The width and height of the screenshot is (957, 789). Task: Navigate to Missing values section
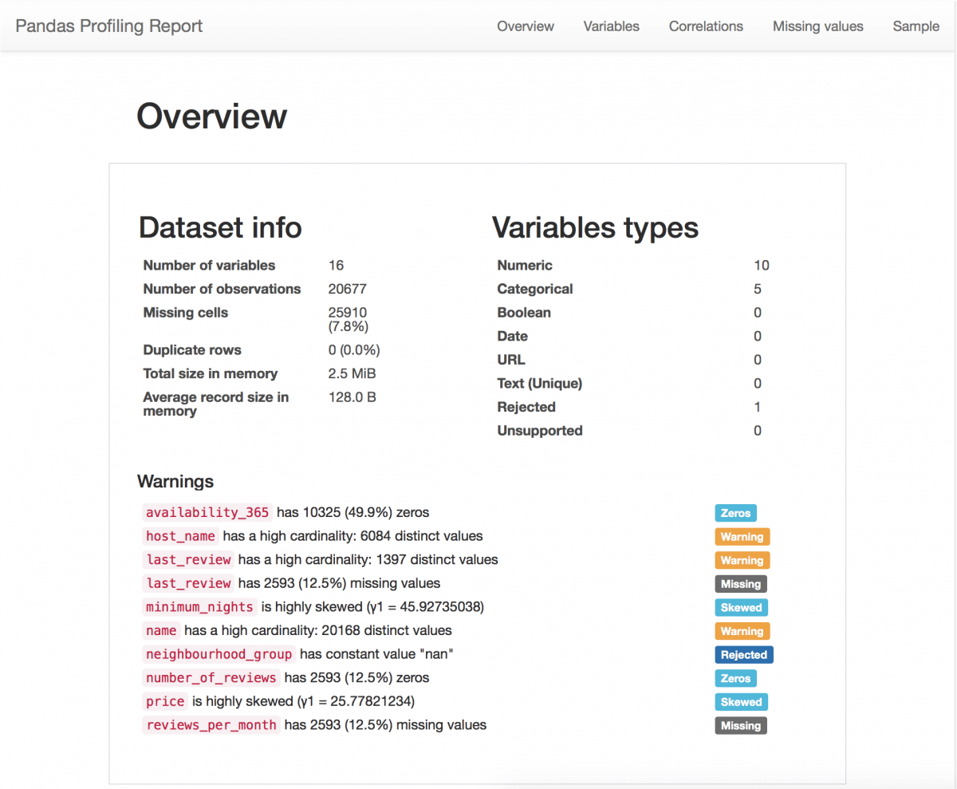tap(817, 26)
